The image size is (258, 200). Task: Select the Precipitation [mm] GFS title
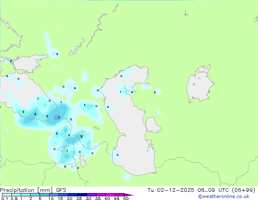click(x=33, y=190)
